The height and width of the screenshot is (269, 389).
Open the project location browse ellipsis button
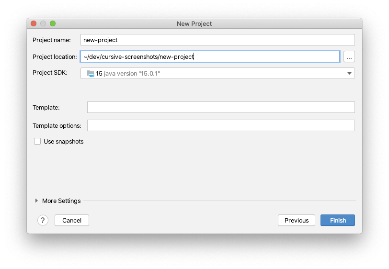click(x=349, y=57)
